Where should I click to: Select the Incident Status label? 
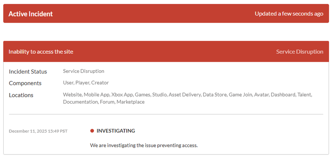pos(28,71)
